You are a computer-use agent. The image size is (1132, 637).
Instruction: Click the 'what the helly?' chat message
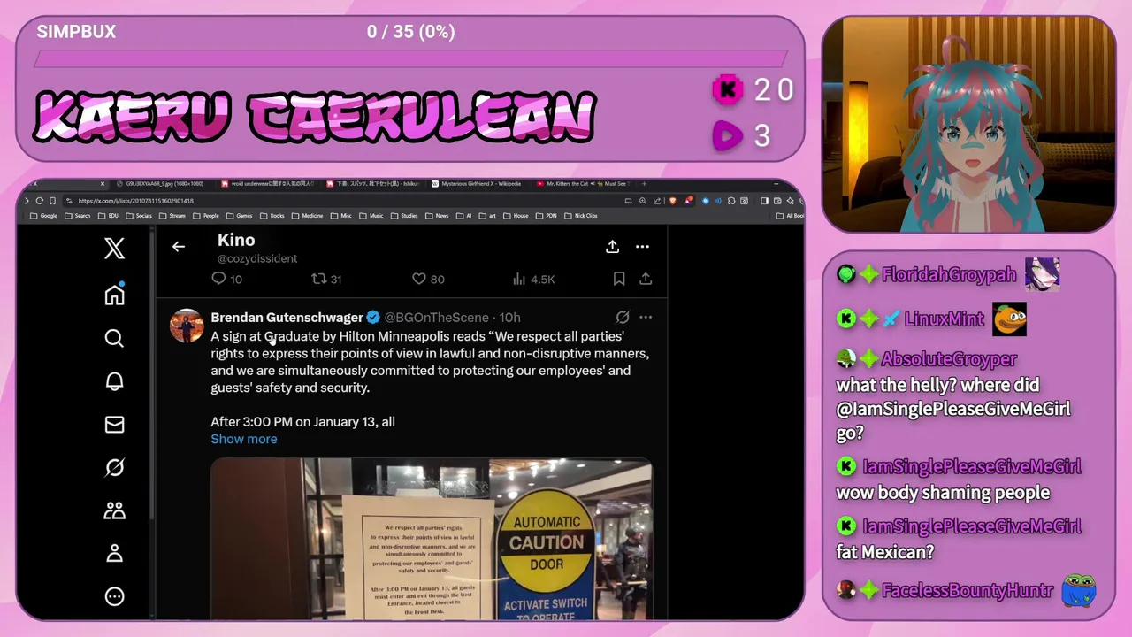tap(953, 409)
